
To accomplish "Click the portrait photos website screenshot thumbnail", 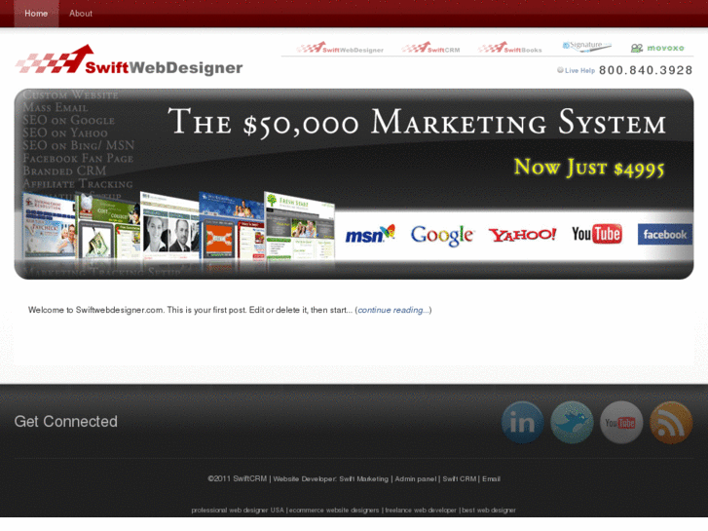I will (x=169, y=226).
